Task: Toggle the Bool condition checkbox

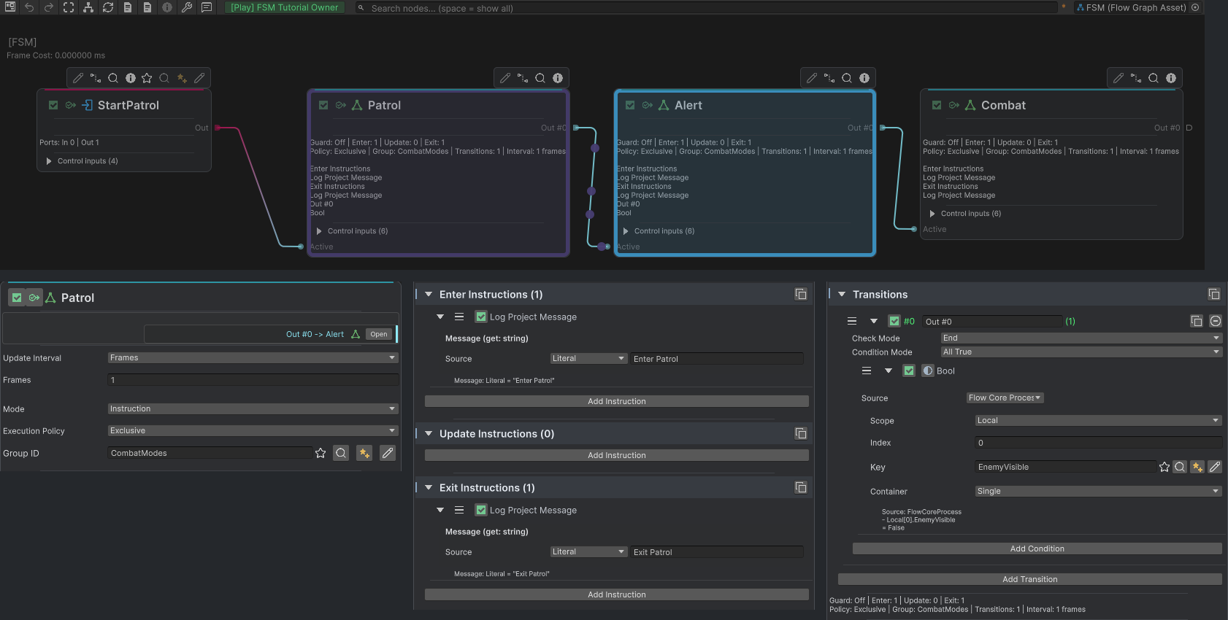Action: (x=909, y=371)
